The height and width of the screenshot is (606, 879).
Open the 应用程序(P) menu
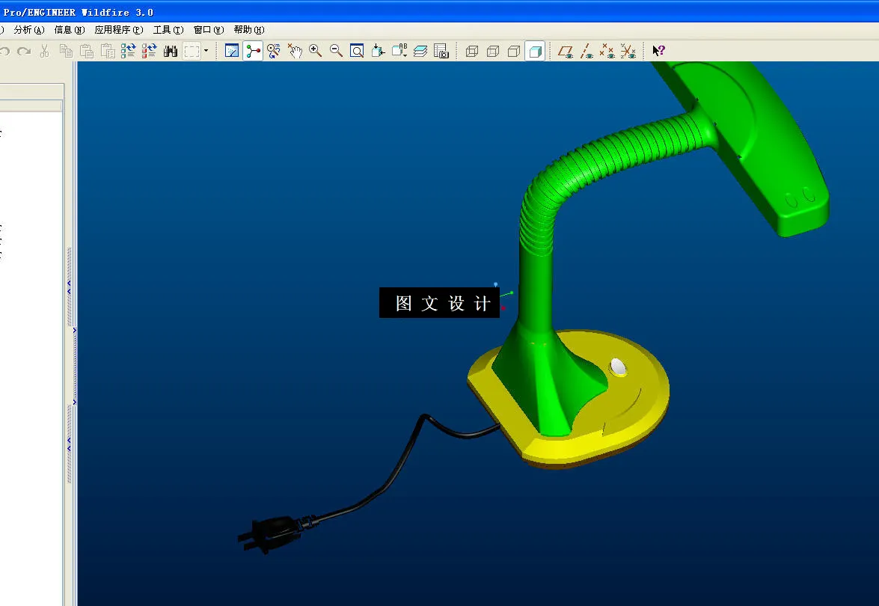(119, 30)
